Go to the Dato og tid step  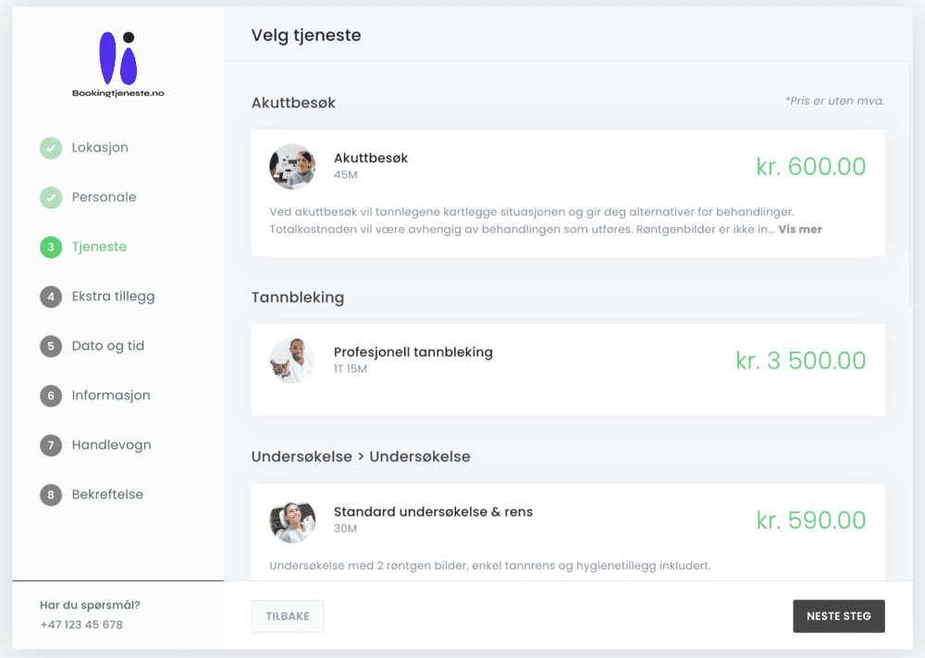coord(108,346)
